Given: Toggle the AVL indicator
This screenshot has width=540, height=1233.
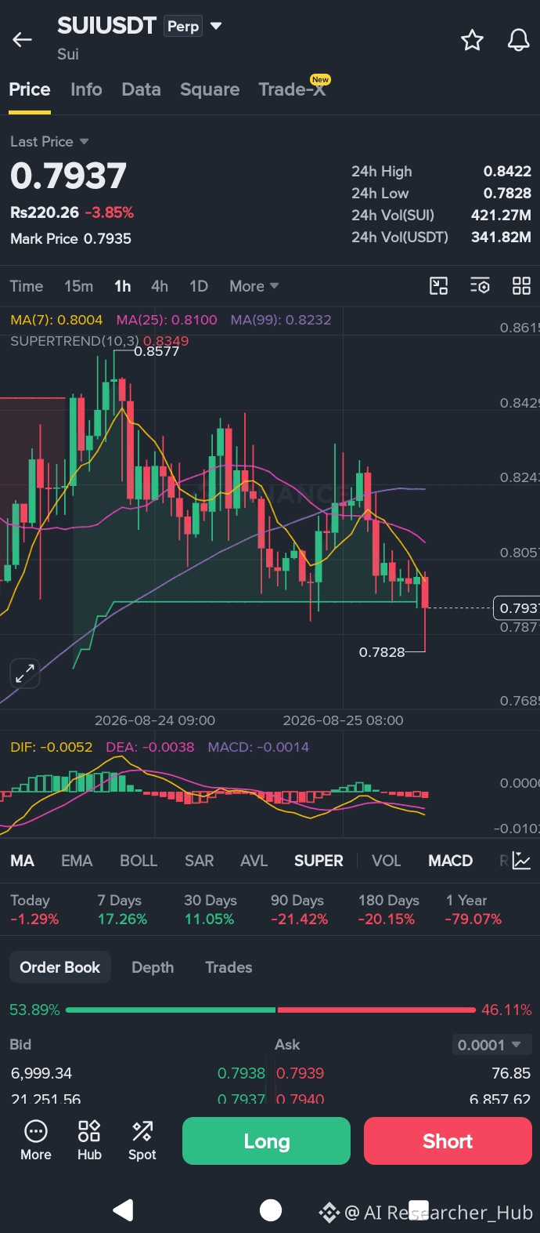Looking at the screenshot, I should (x=254, y=861).
